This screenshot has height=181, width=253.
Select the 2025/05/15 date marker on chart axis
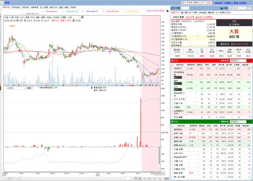159,173
